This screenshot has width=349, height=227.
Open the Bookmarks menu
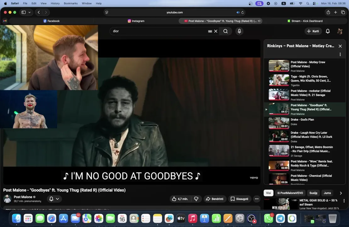tap(70, 3)
